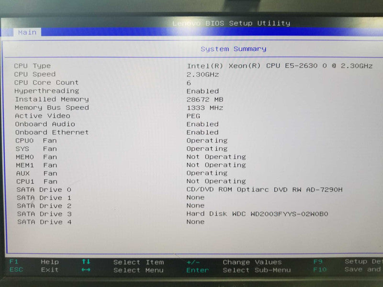
Task: Select CPU0 Fan's Operating status
Action: click(207, 141)
